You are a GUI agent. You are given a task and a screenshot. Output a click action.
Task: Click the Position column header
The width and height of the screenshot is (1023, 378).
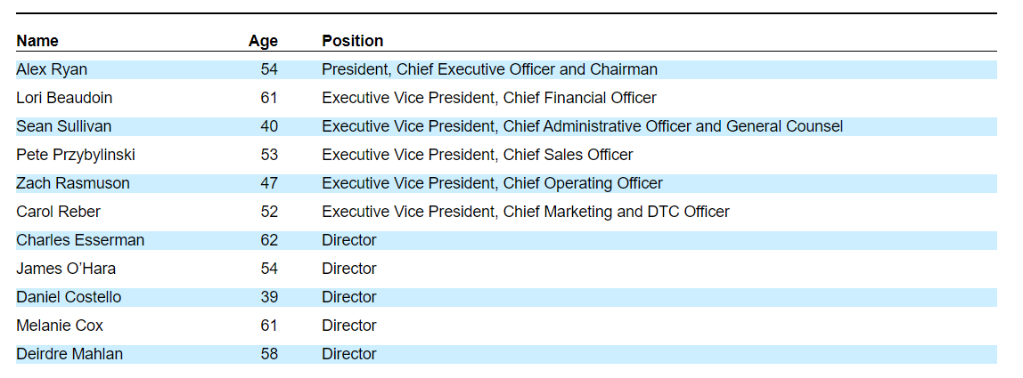tap(352, 41)
